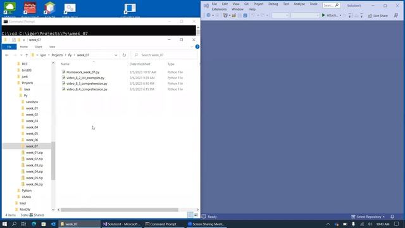Viewport: 405px width, 228px height.
Task: Select the Projects folder in tree
Action: [x=27, y=83]
